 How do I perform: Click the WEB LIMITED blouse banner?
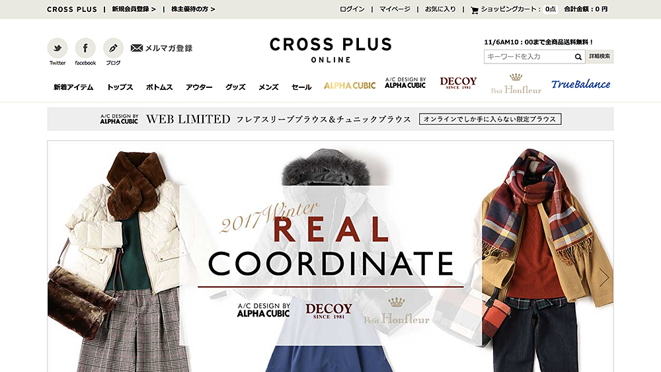click(330, 119)
